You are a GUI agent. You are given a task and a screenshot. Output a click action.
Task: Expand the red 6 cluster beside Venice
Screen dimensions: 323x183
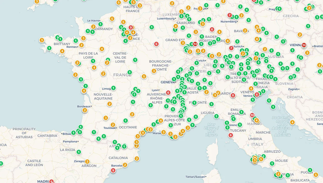[257, 95]
